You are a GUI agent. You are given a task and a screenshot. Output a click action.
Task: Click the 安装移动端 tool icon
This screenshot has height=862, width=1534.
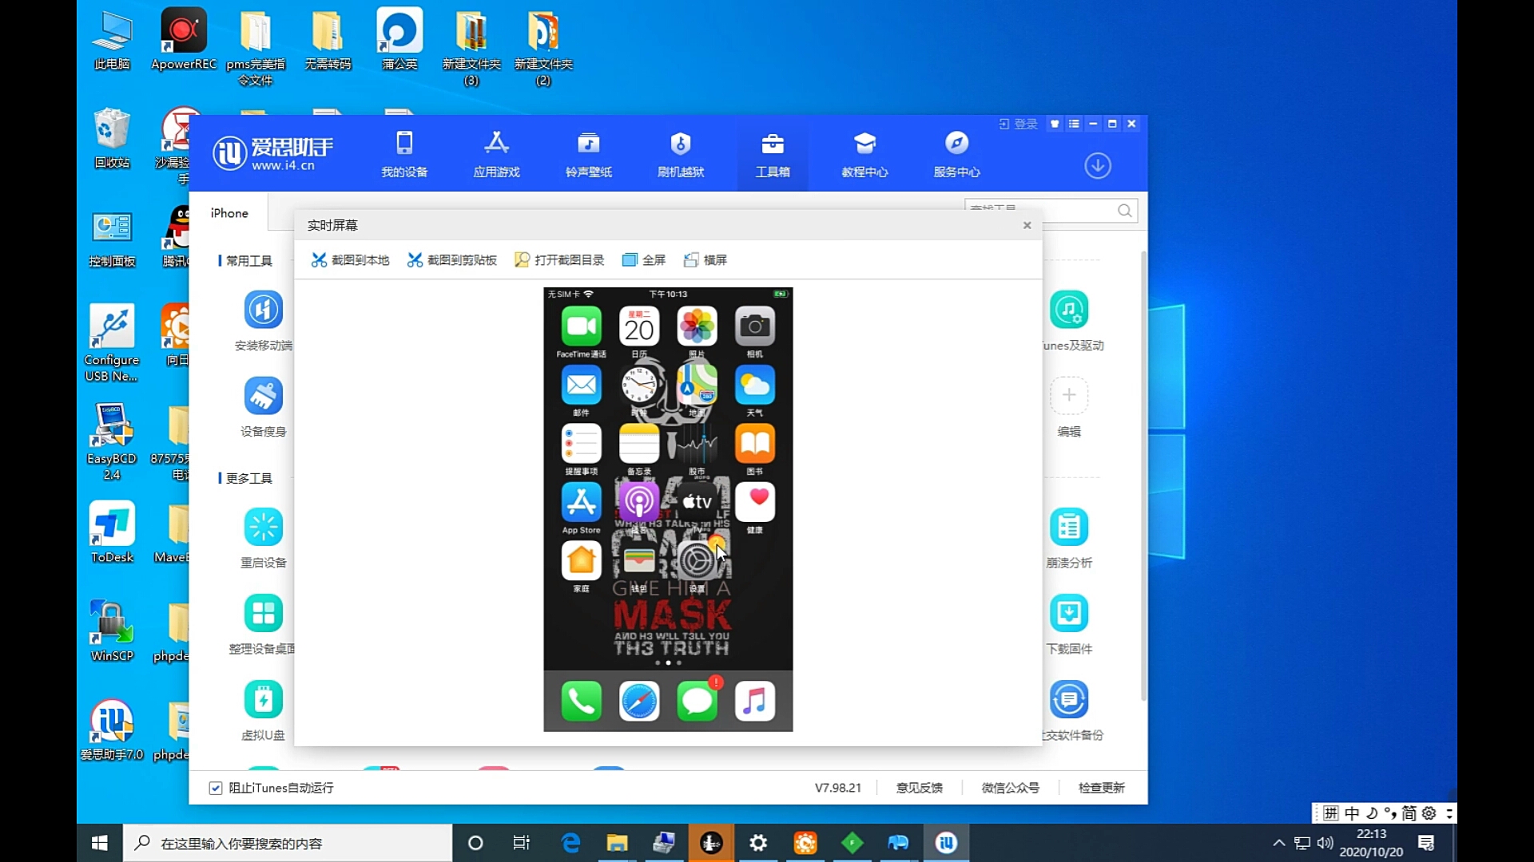(264, 310)
